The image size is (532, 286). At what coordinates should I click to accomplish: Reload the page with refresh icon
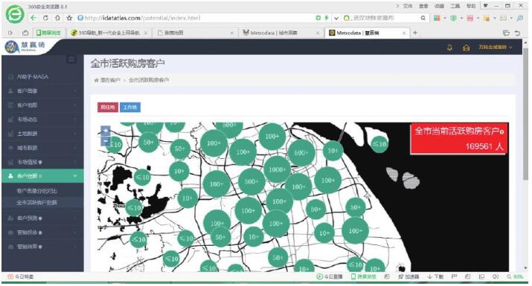coord(45,18)
